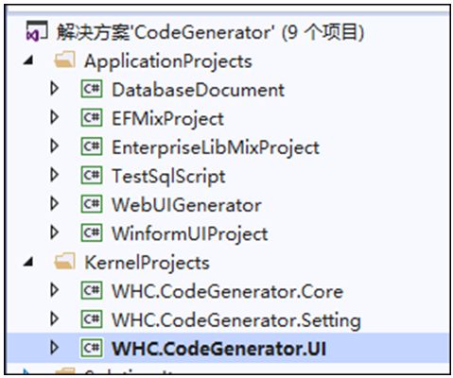
Task: Expand the WHC.CodeGenerator.Setting project
Action: coord(55,318)
